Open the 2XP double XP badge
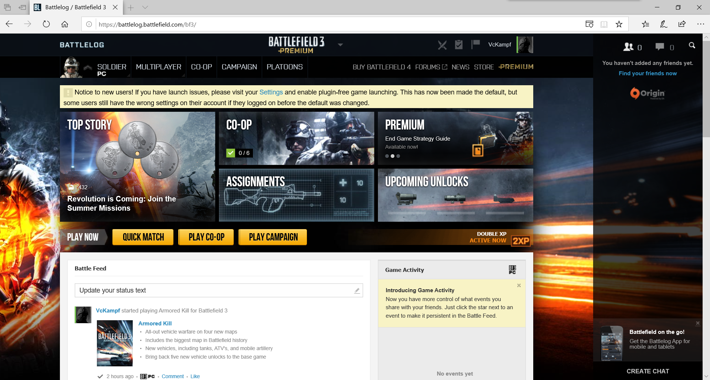This screenshot has width=710, height=380. (521, 241)
